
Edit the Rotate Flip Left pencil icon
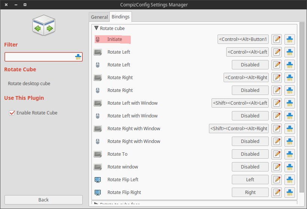click(x=277, y=180)
